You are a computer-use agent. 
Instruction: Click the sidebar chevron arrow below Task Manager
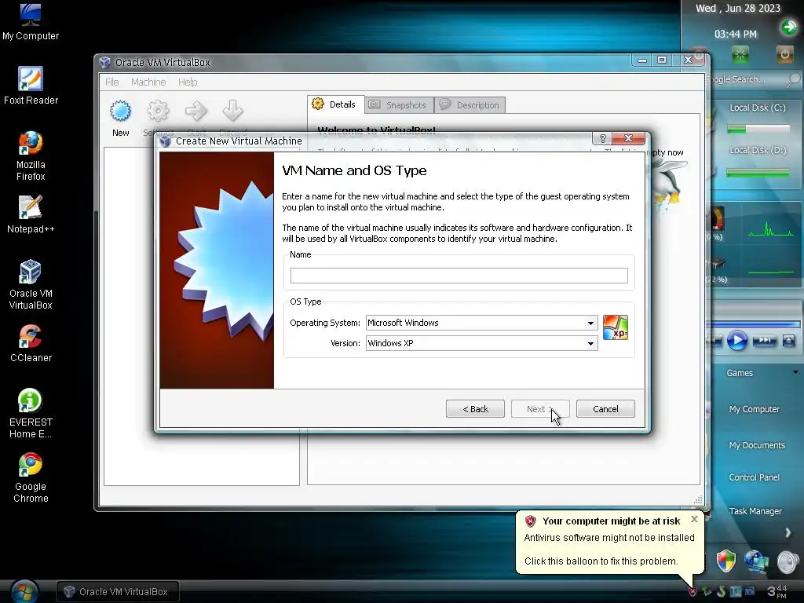click(788, 533)
